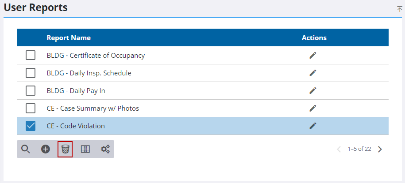Click the Actions column header
This screenshot has width=405, height=183.
click(314, 37)
